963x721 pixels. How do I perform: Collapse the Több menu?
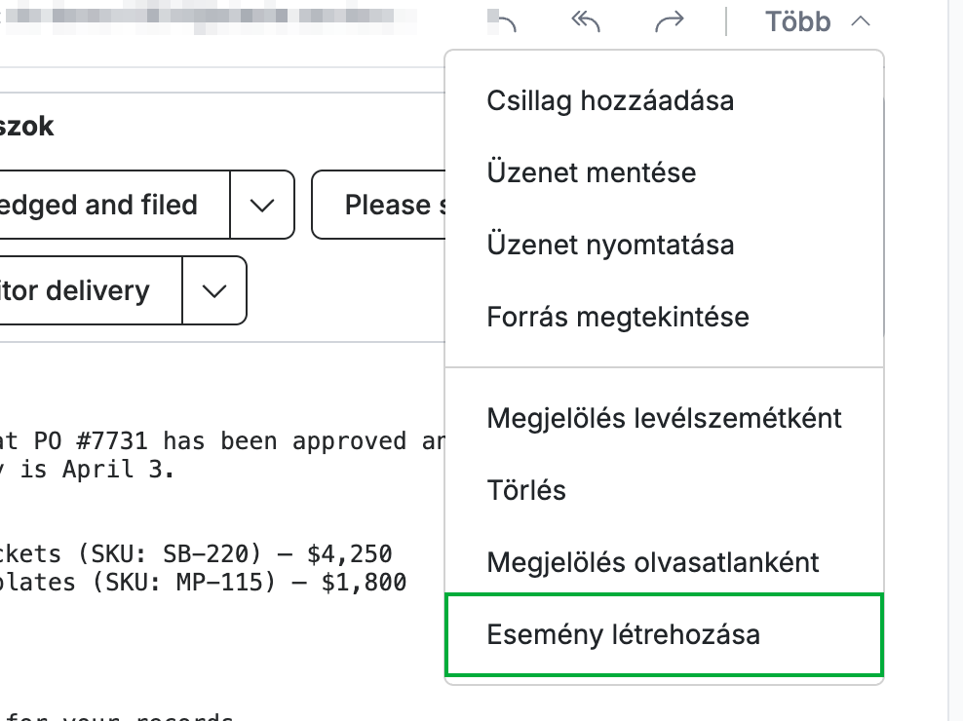click(817, 22)
